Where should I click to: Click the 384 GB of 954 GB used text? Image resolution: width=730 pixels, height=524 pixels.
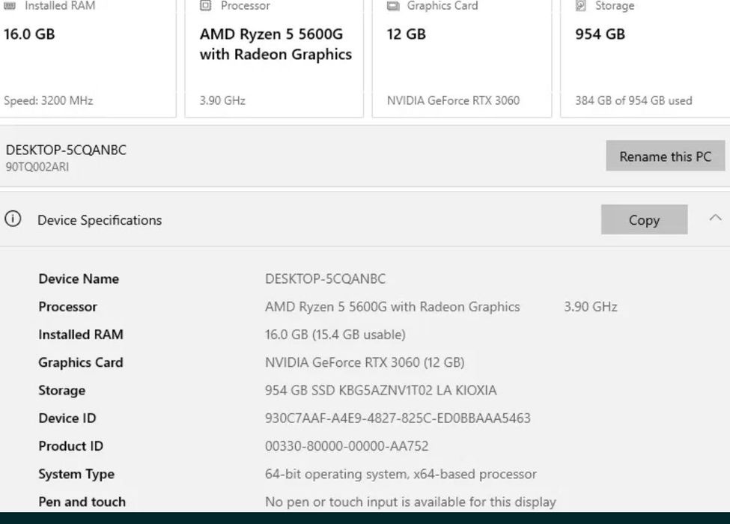pyautogui.click(x=633, y=100)
